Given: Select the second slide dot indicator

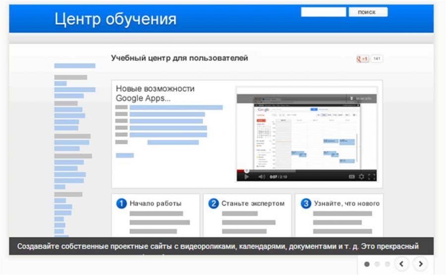Looking at the screenshot, I should [377, 264].
